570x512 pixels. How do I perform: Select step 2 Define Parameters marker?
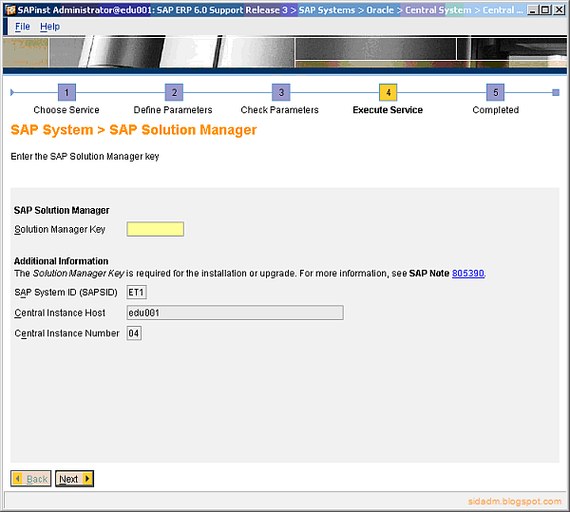pyautogui.click(x=174, y=92)
